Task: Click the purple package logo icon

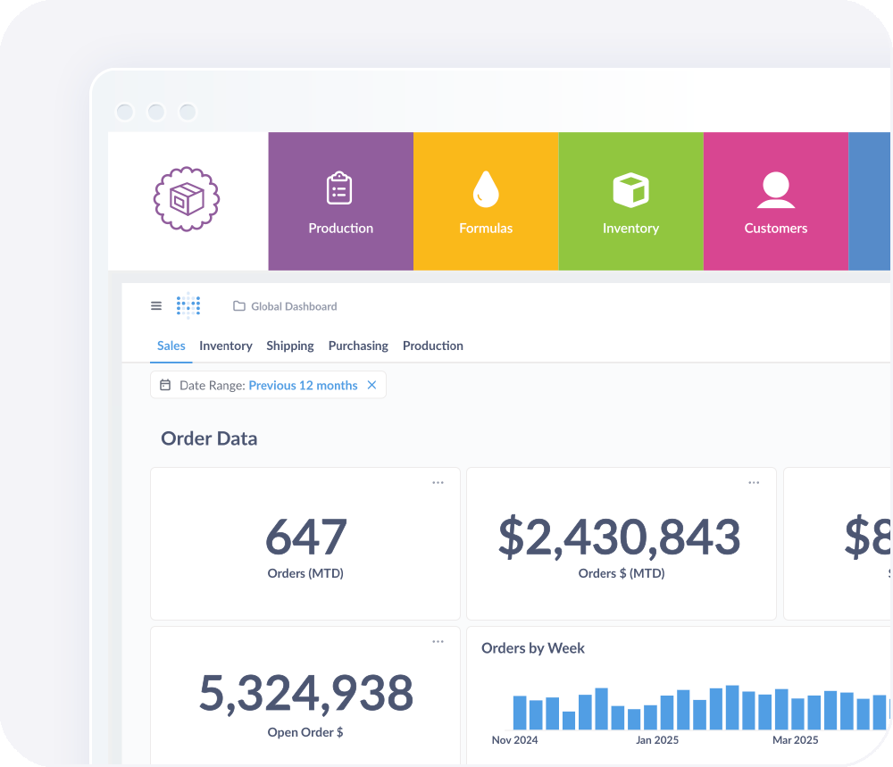Action: coord(187,198)
